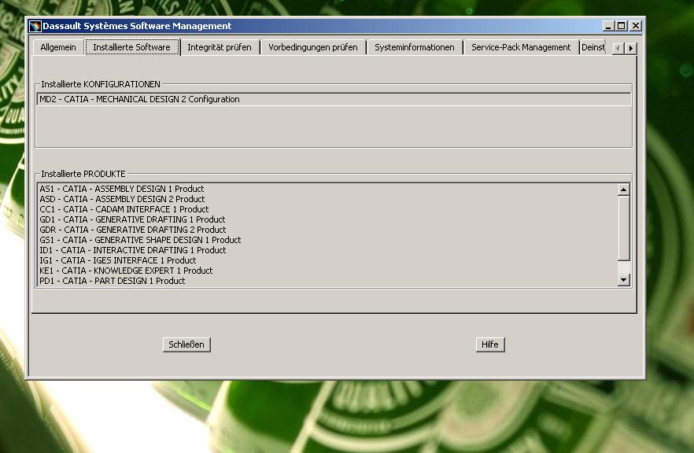Click the partially visible Deinst tab
694x453 pixels.
592,47
